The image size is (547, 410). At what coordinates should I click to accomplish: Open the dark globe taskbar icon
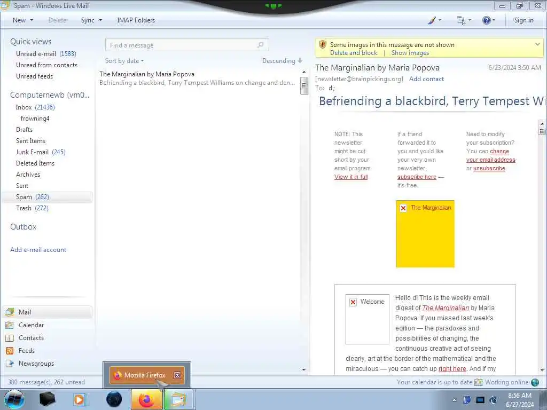click(114, 399)
